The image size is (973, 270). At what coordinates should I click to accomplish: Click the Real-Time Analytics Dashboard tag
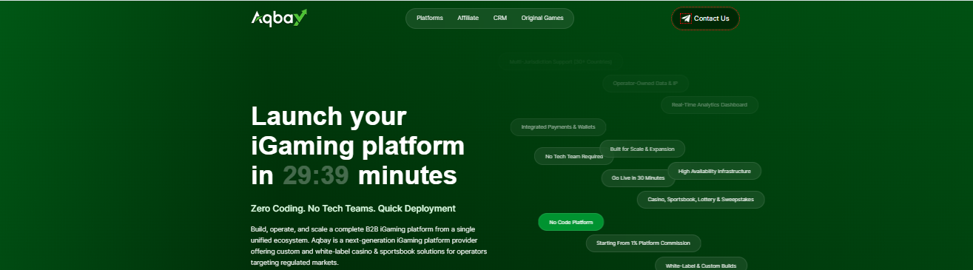point(710,105)
